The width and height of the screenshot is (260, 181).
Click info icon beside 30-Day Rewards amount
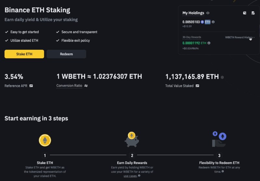[x=209, y=43]
